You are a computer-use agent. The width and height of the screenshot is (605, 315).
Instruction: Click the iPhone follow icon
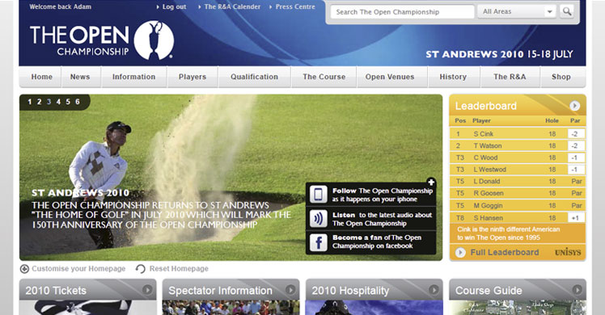click(x=319, y=195)
